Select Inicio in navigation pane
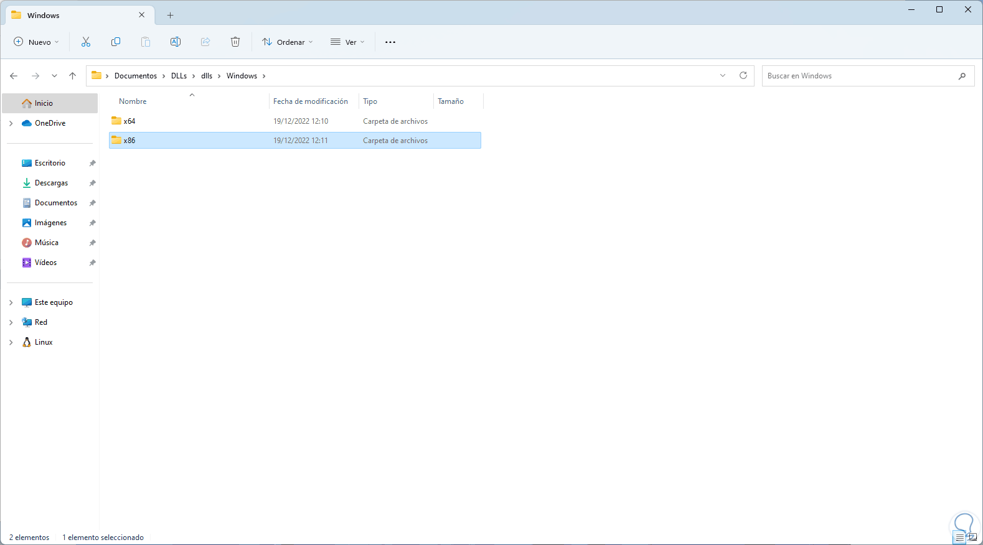 tap(50, 103)
